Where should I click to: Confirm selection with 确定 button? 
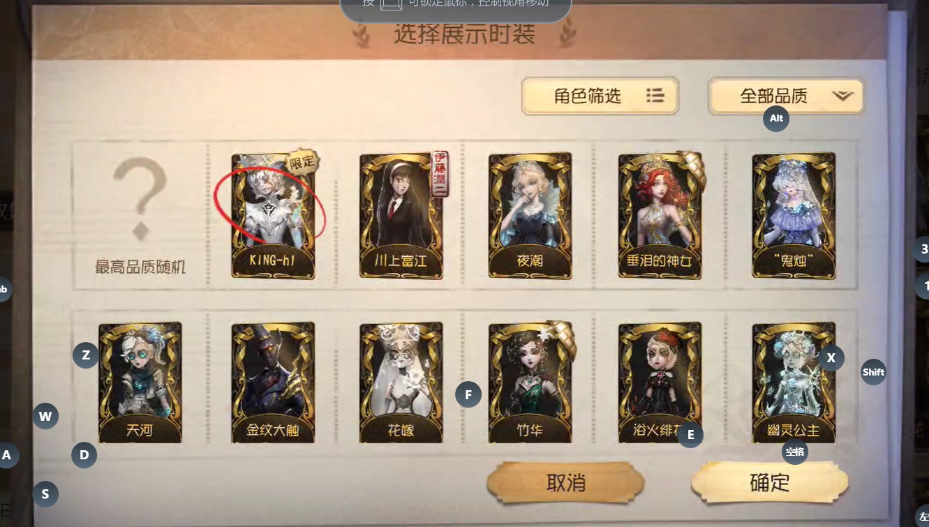coord(770,482)
